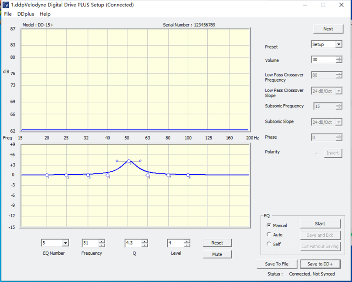The image size is (352, 282).
Task: Minimize the Velodyne setup window
Action: (x=305, y=5)
